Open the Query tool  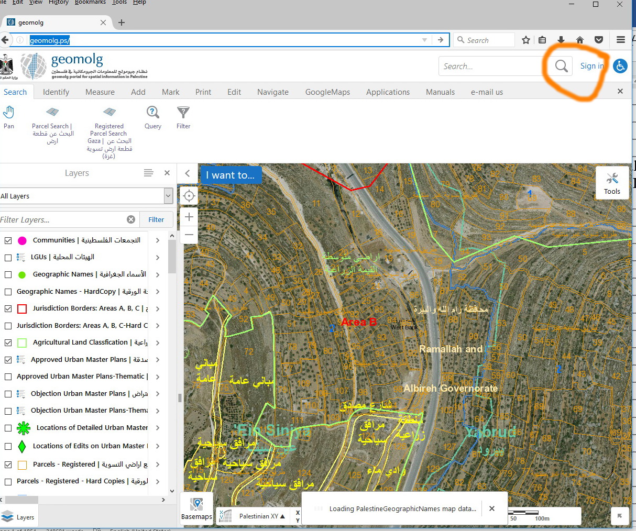[152, 117]
